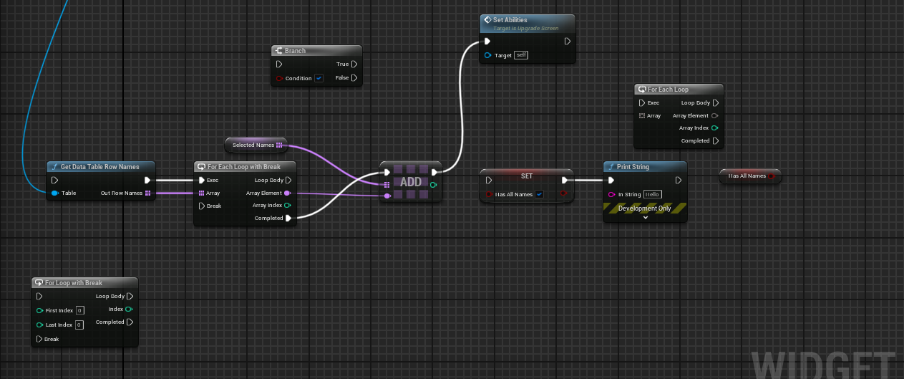Image resolution: width=904 pixels, height=379 pixels.
Task: Click the ADD node array input pin
Action: (387, 184)
